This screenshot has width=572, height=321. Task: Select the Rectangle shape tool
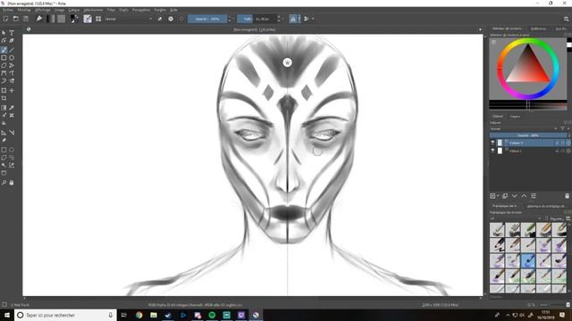[4, 58]
